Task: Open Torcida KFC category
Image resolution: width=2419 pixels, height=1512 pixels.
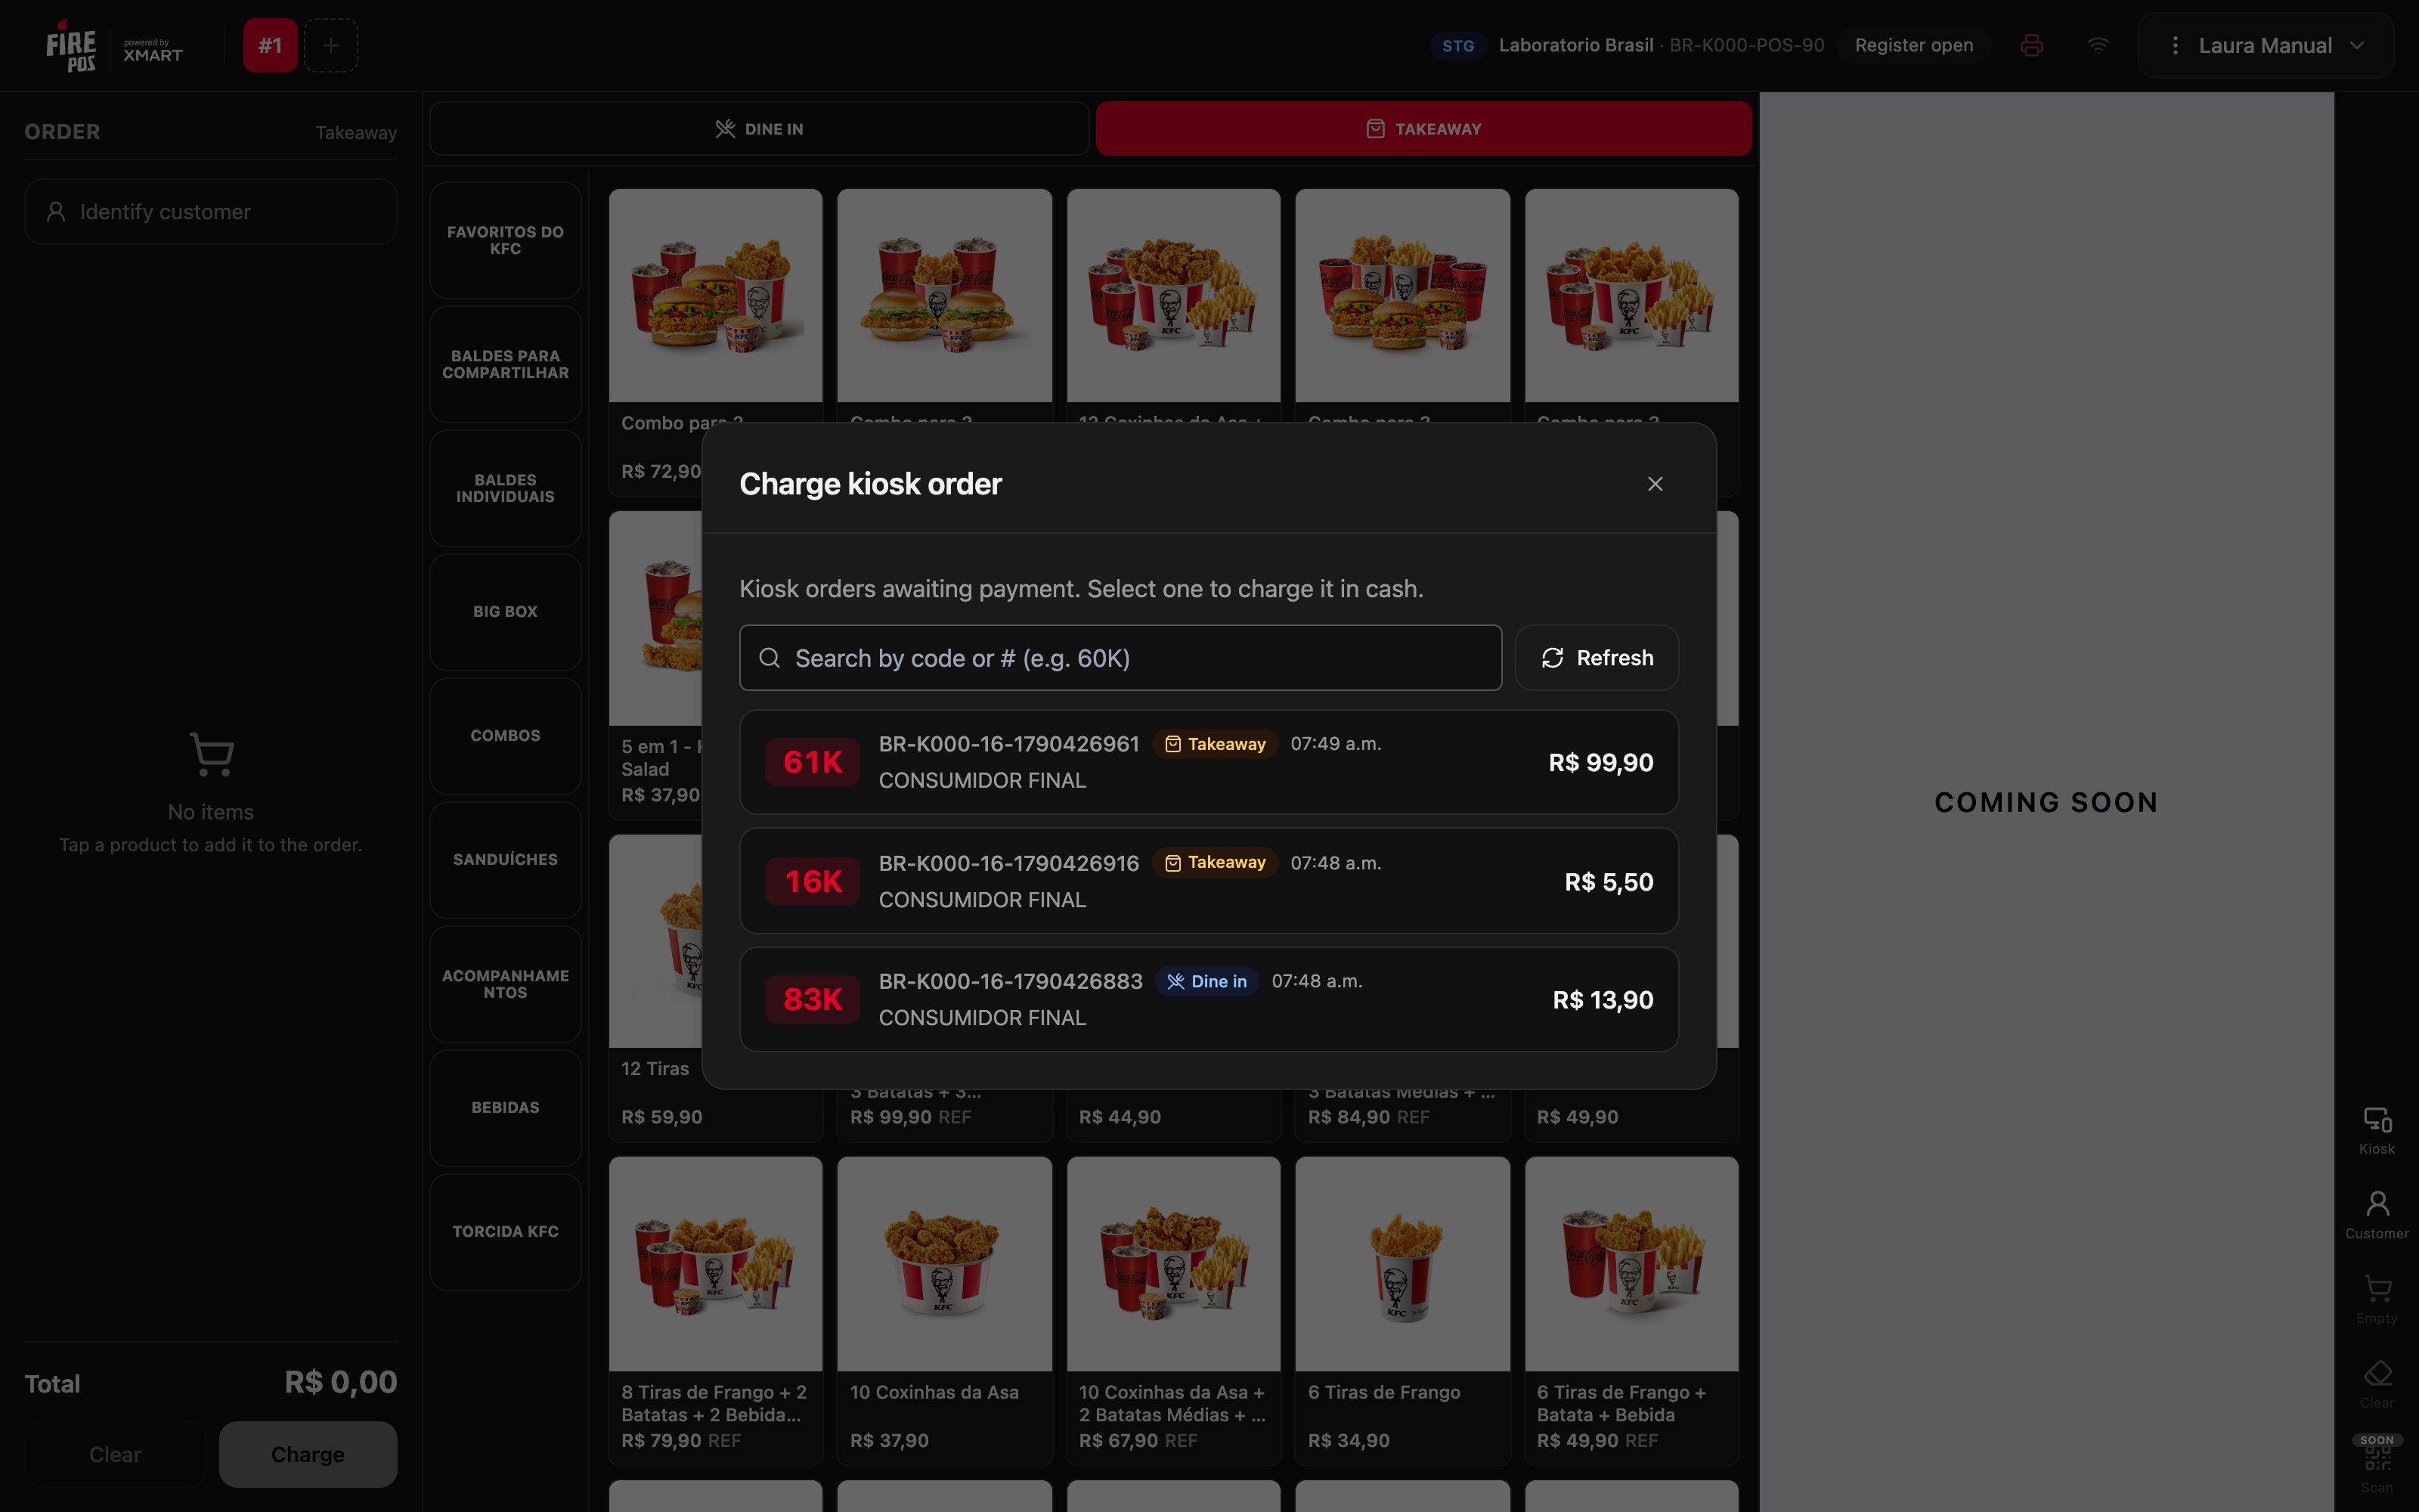Action: click(x=506, y=1232)
